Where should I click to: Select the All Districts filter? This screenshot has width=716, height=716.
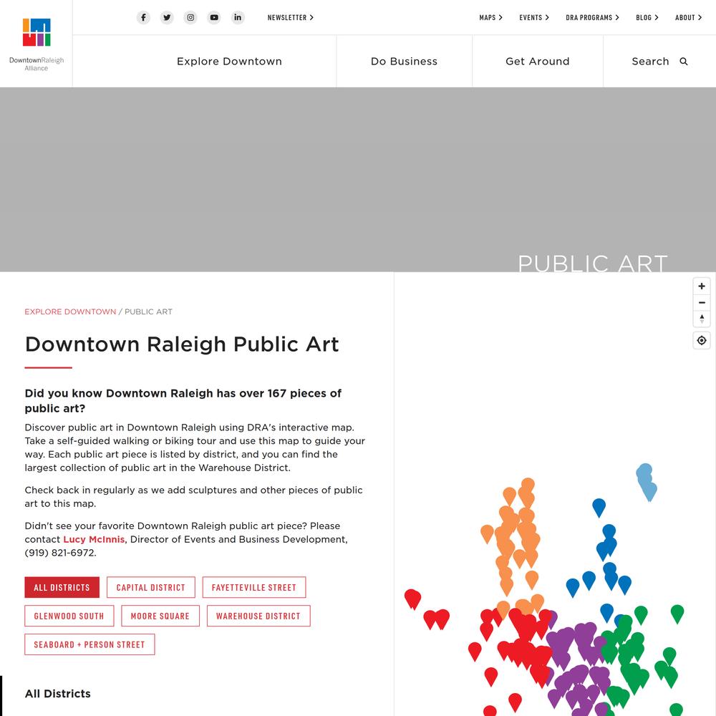[62, 588]
